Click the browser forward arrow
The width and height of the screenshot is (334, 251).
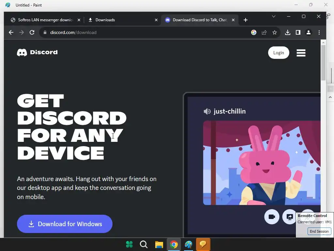[22, 32]
